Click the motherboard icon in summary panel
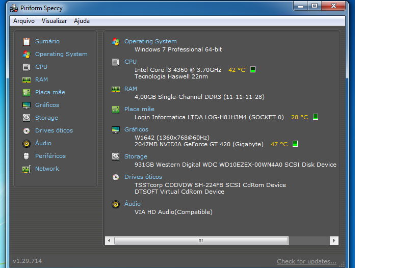416x268 pixels. pyautogui.click(x=116, y=109)
